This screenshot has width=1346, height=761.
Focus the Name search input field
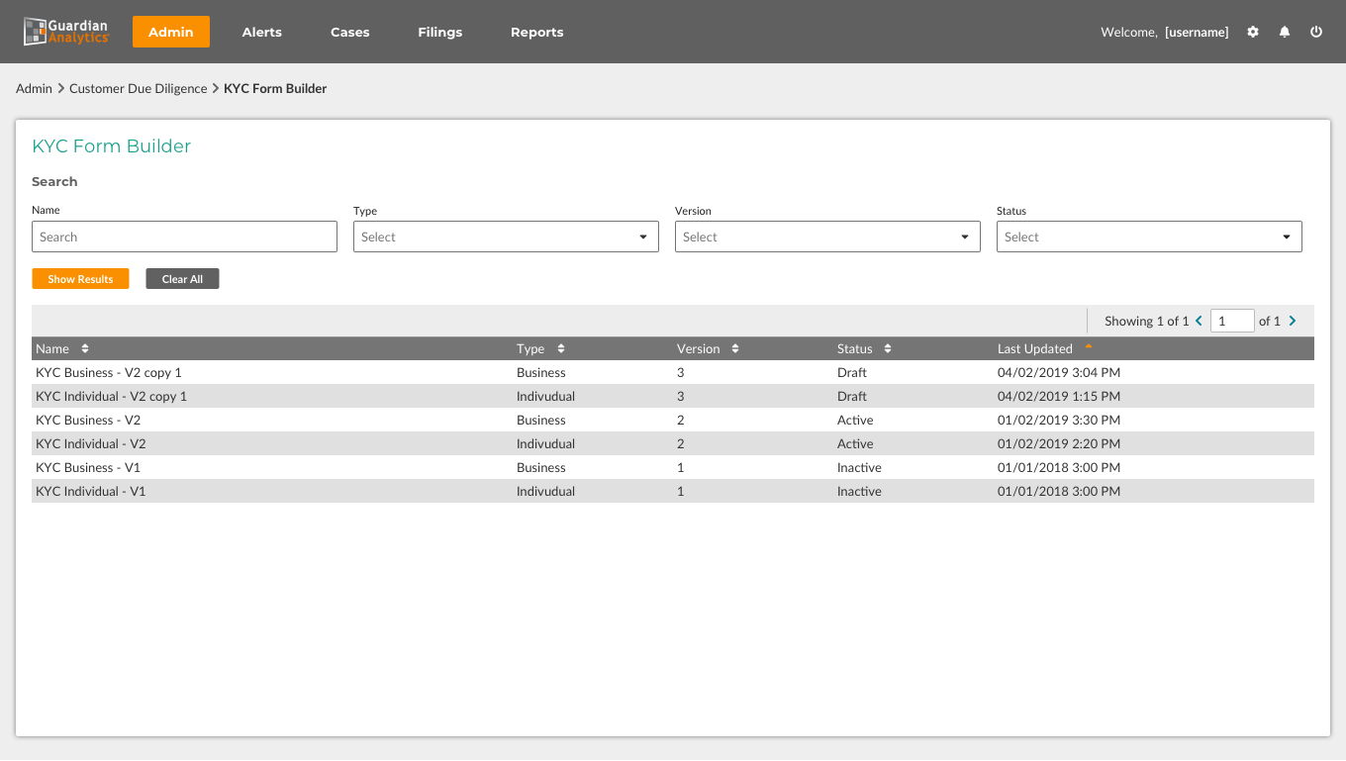click(x=184, y=237)
